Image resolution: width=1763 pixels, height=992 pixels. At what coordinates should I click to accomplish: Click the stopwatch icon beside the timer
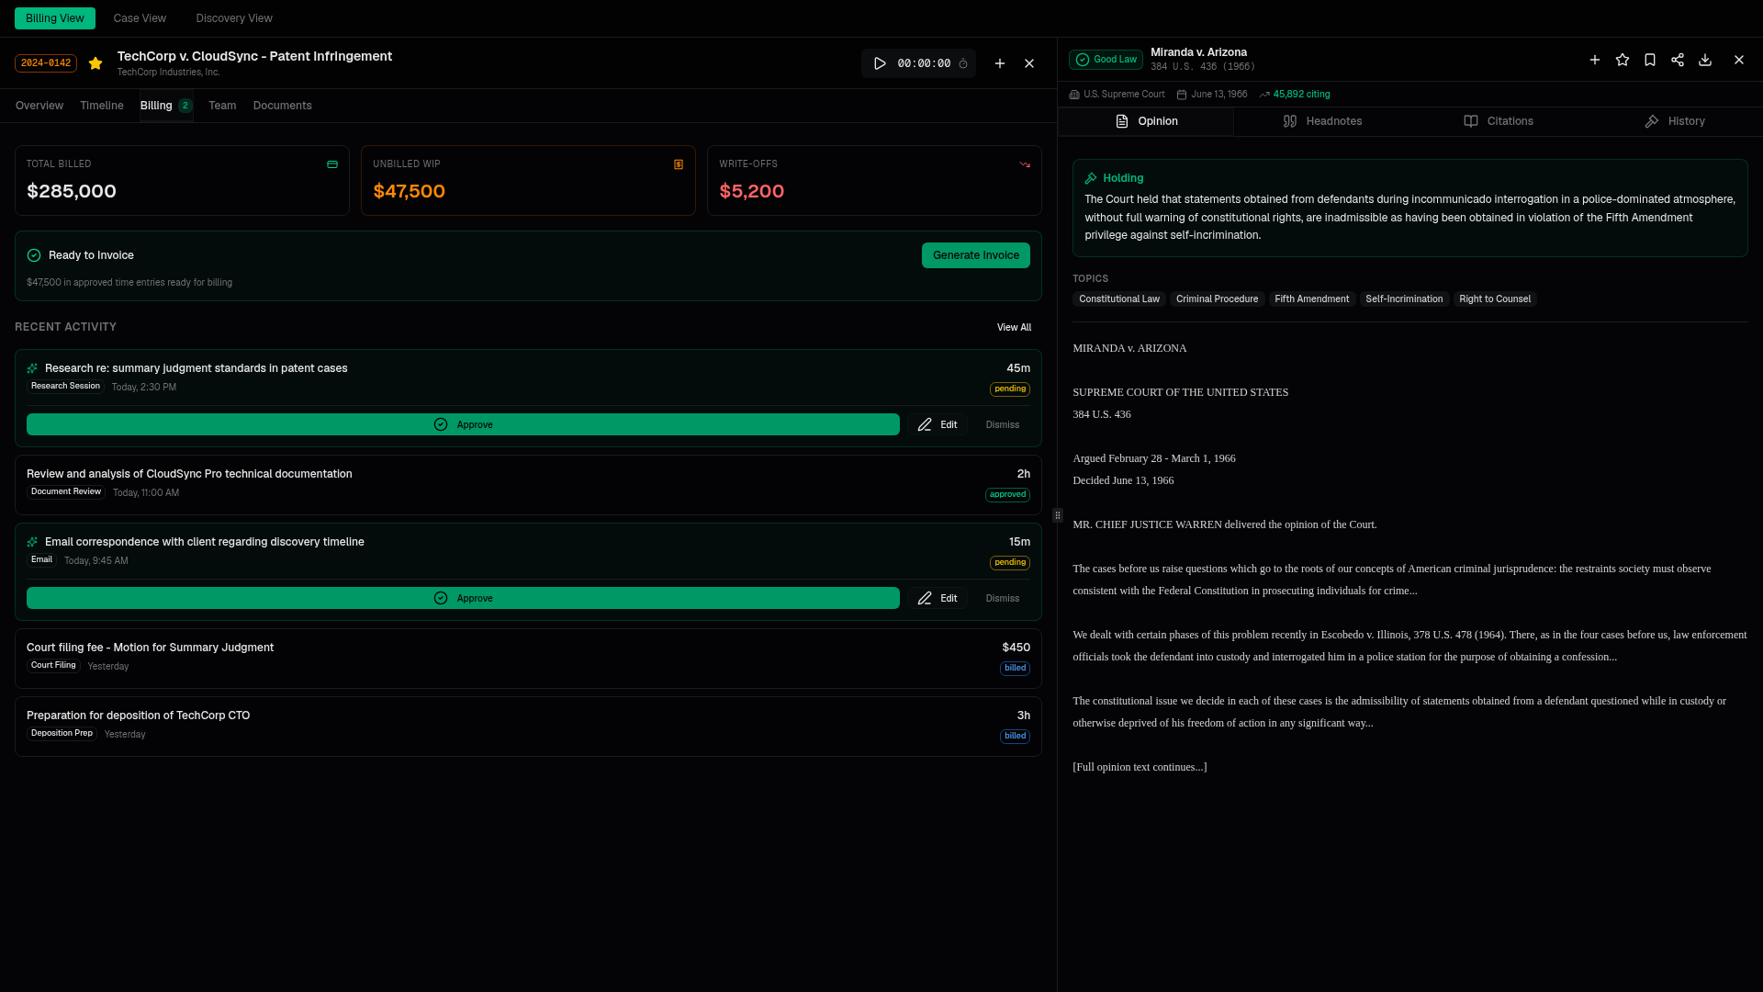click(x=963, y=63)
